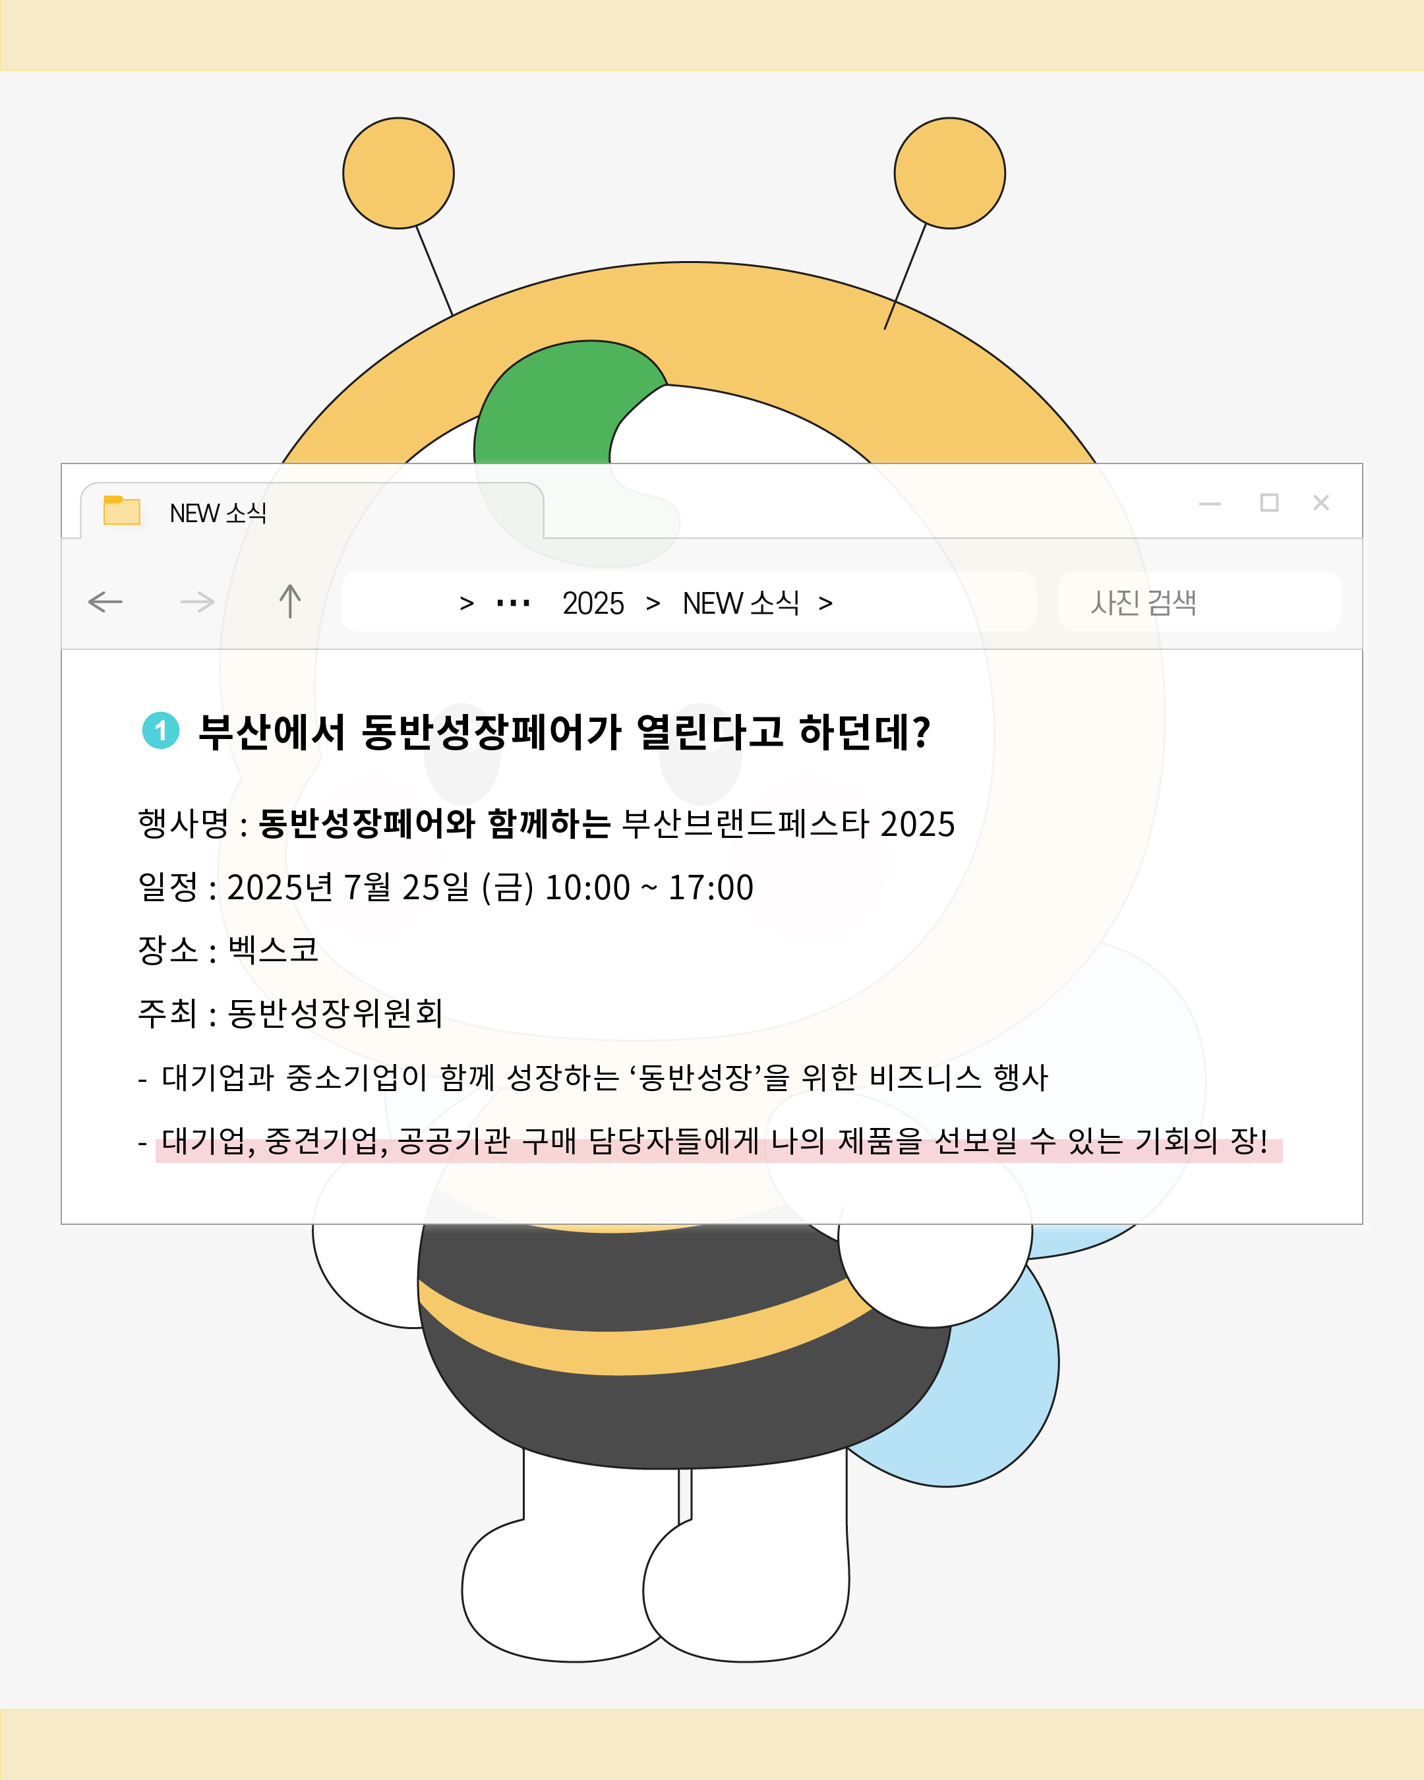The width and height of the screenshot is (1424, 1780).
Task: Click the 부산에서 동반성장페어가 열린다고 하던데 headline
Action: pos(564,732)
